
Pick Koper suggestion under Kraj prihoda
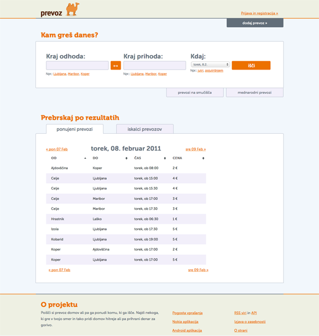coord(162,74)
